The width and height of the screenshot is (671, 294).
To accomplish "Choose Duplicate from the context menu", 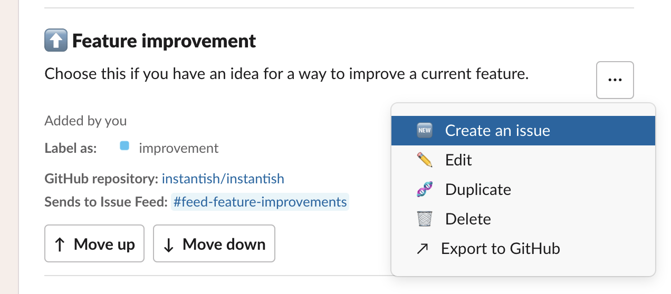I will coord(523,189).
